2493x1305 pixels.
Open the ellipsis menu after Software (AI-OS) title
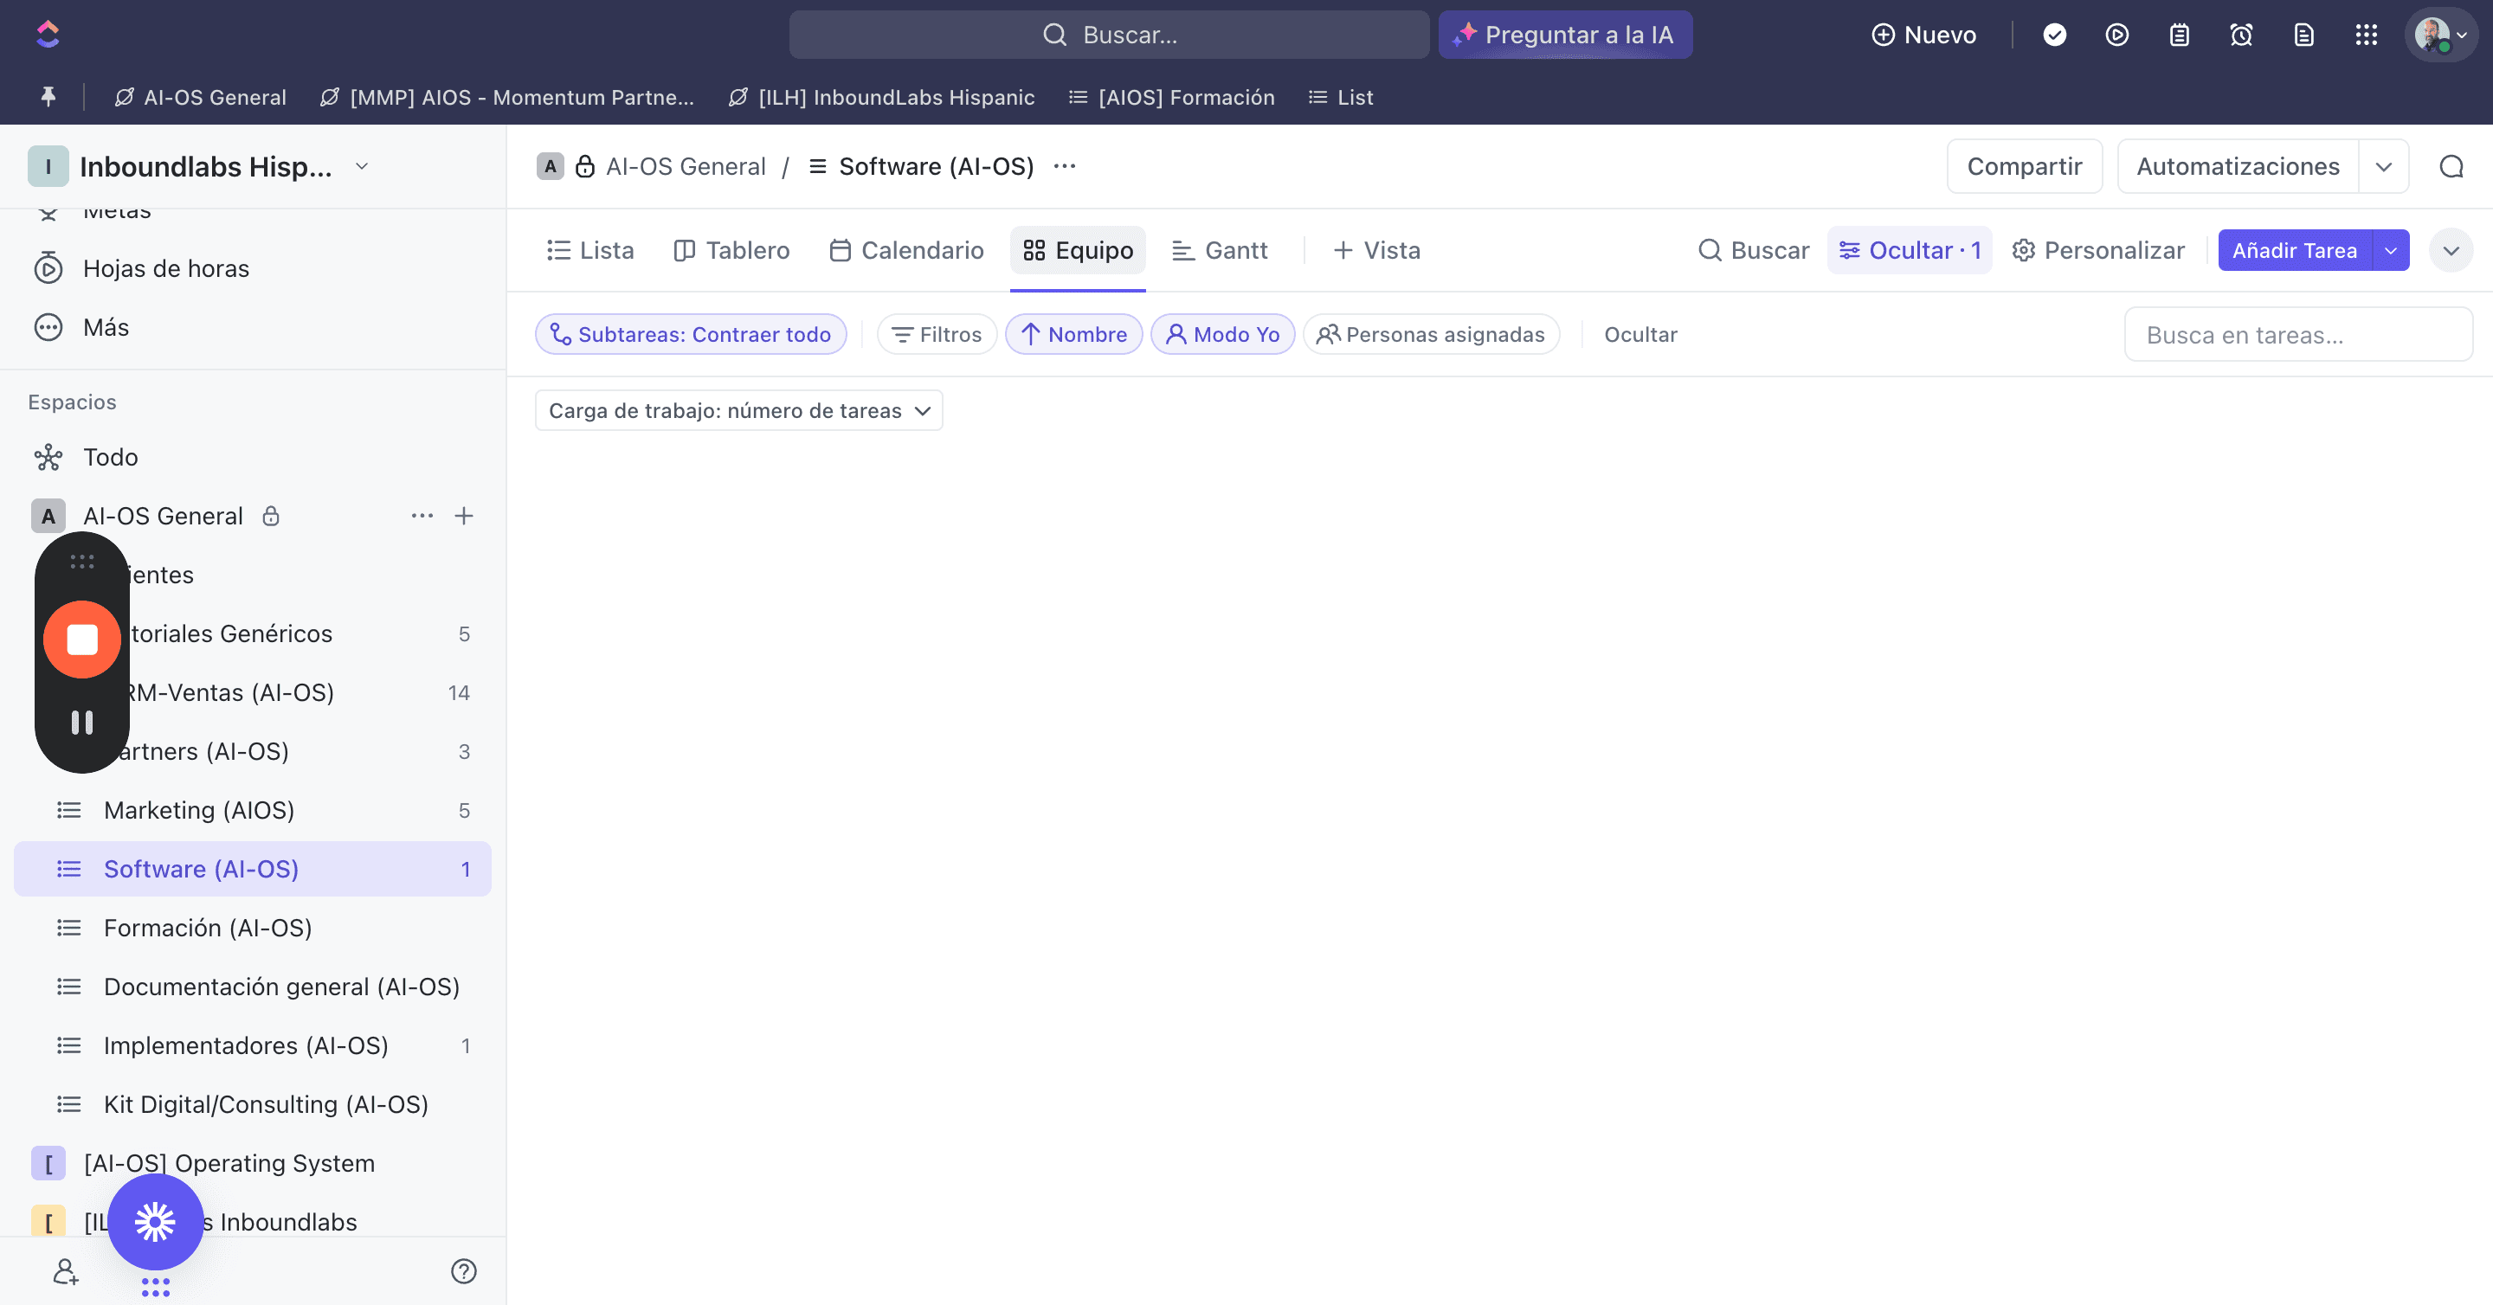pyautogui.click(x=1065, y=166)
